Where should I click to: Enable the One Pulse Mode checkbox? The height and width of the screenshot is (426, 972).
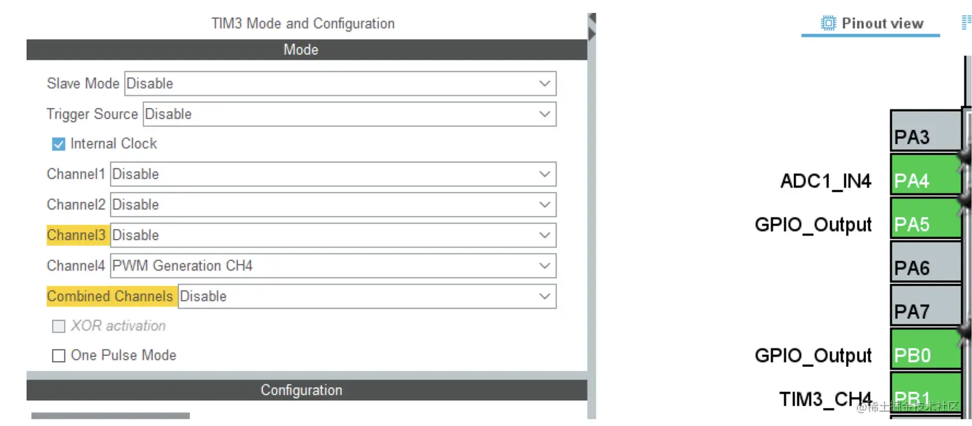[x=59, y=355]
